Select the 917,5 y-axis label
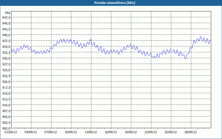 (x=6, y=88)
